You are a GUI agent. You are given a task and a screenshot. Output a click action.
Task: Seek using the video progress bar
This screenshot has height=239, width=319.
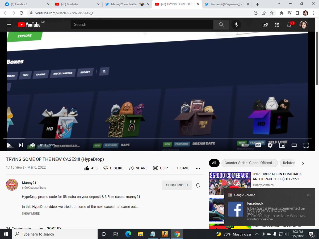pyautogui.click(x=157, y=139)
